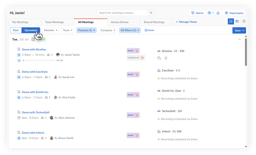Switch to My Meetings tab
This screenshot has height=155, width=256.
pos(20,22)
